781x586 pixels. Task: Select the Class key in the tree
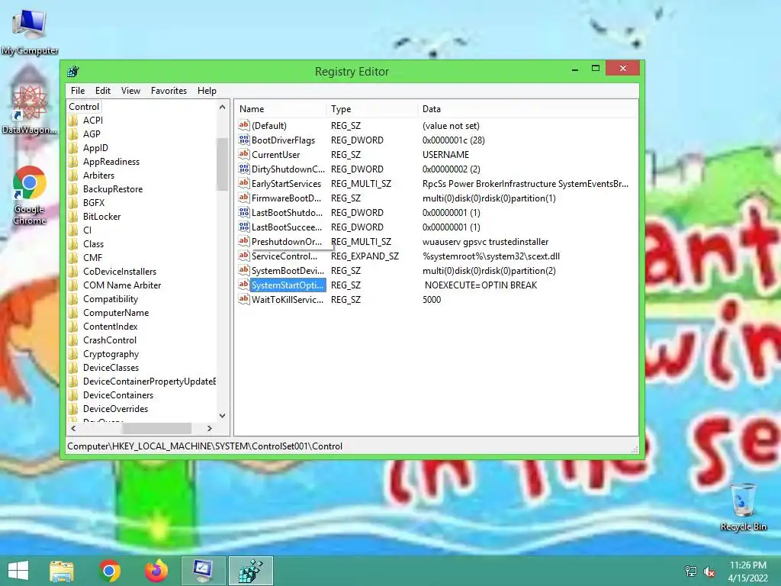93,244
